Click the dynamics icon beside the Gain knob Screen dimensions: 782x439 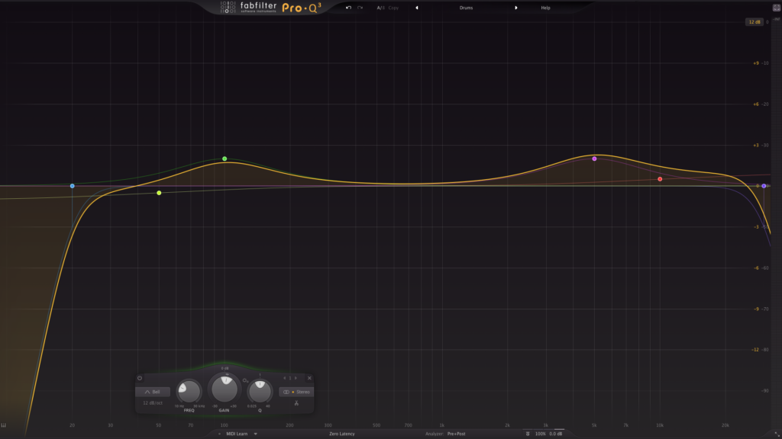click(x=246, y=380)
